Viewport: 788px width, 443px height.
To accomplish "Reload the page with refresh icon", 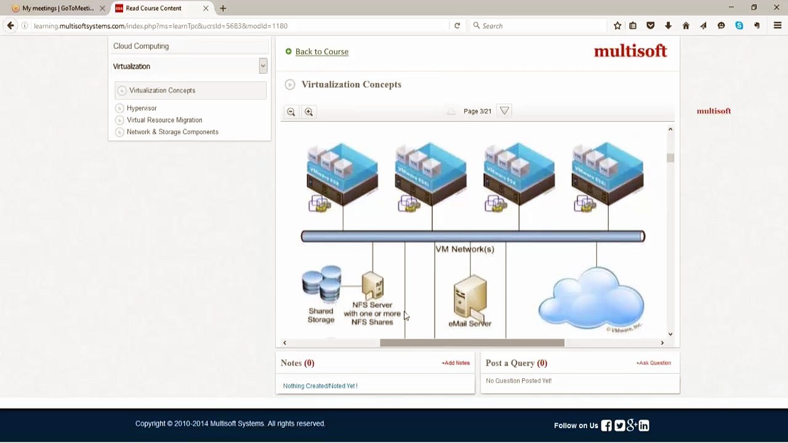I will (x=457, y=26).
